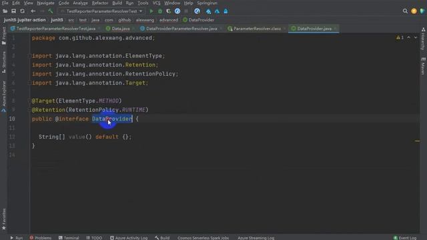Click the Synchronize refresh icon
427x240 pixels.
(x=22, y=11)
